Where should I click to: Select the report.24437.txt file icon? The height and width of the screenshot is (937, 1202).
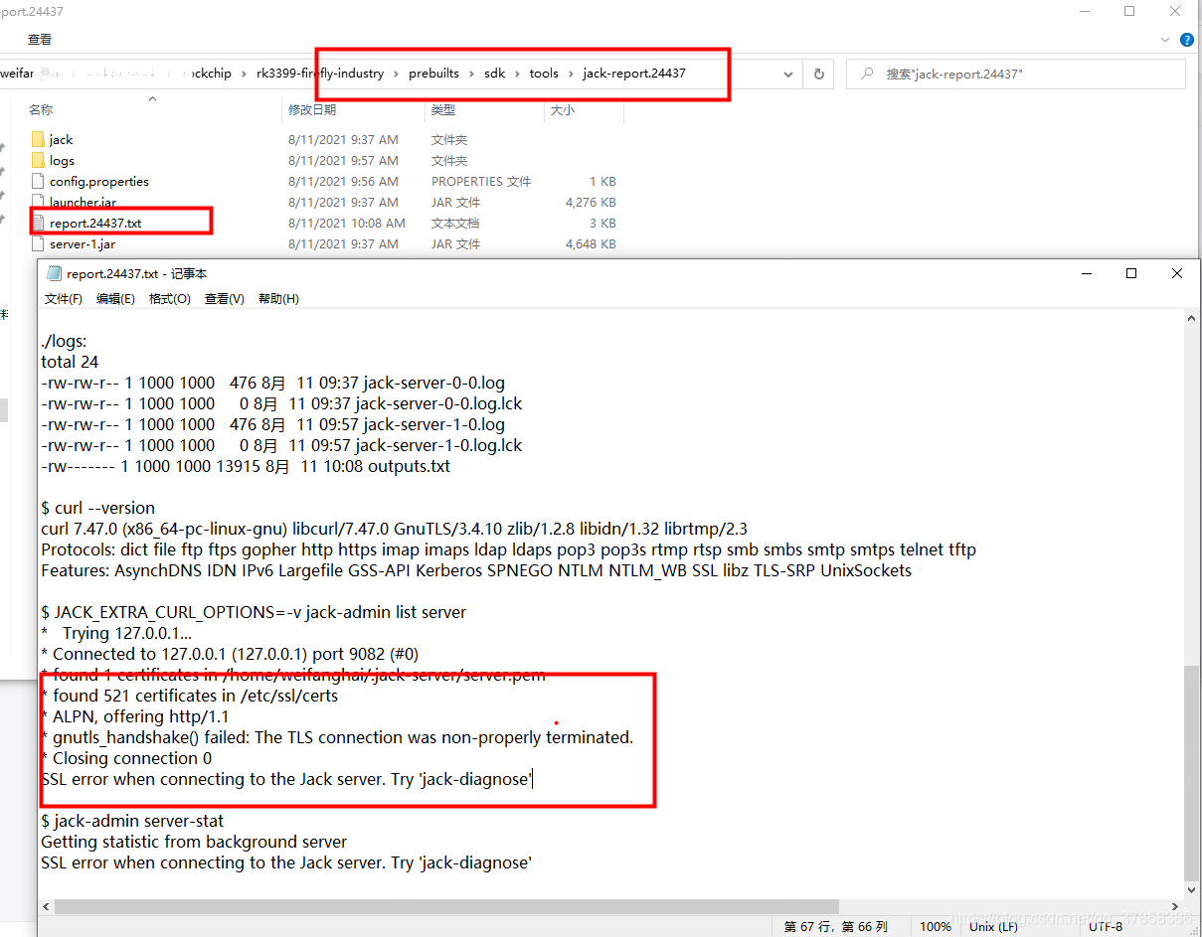tap(40, 223)
